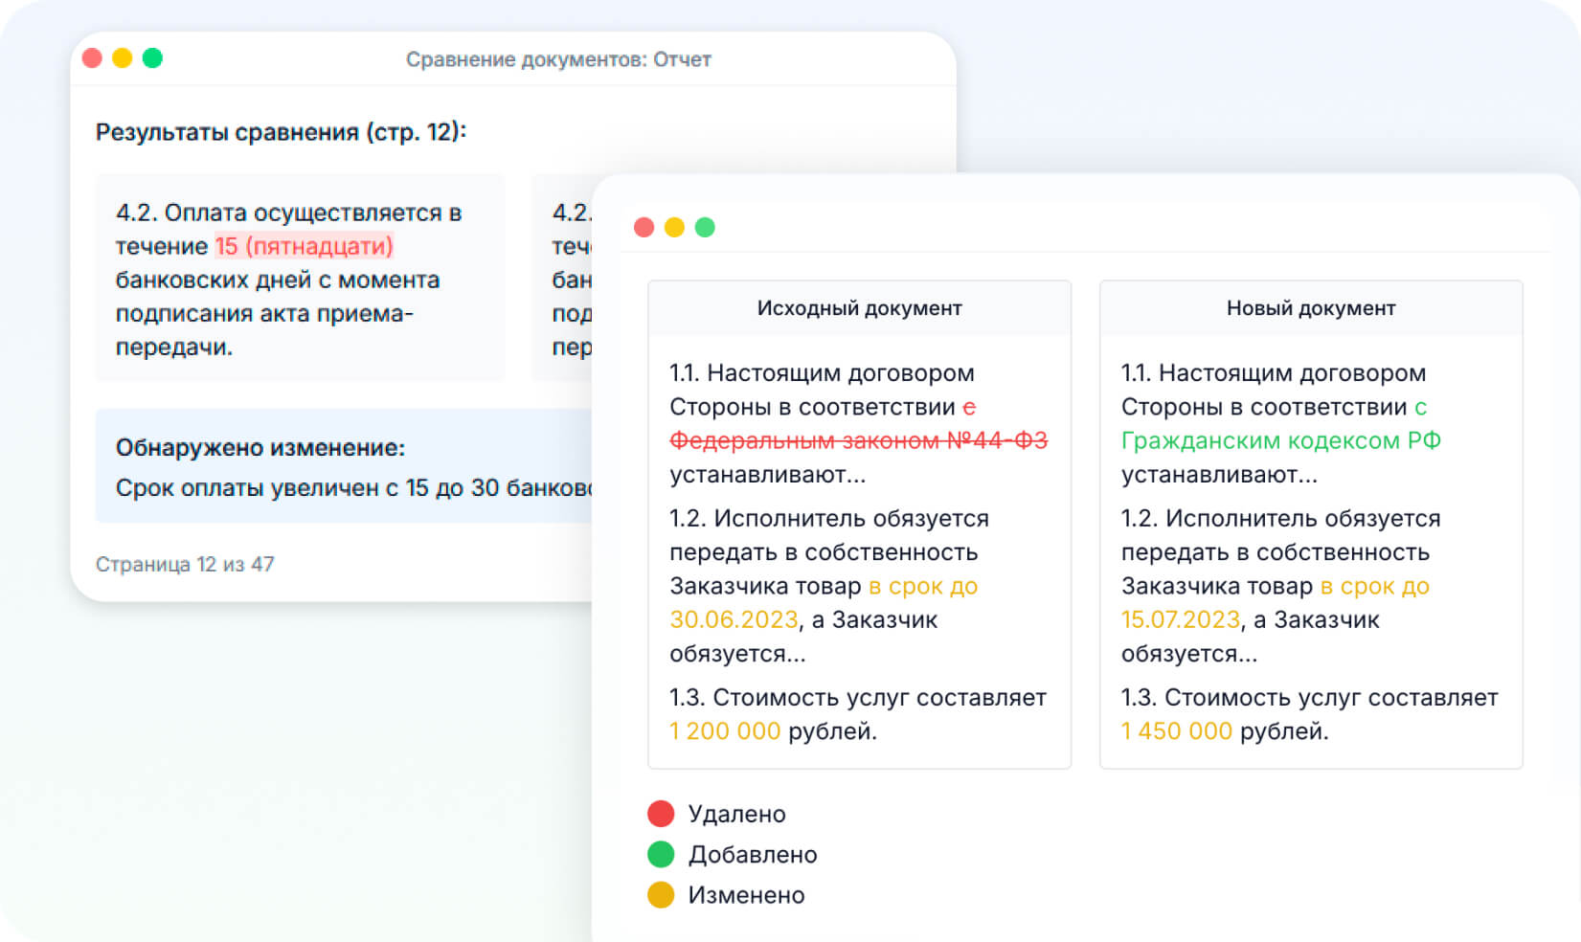Select the 'Новый документ' column header
The width and height of the screenshot is (1581, 942).
coord(1311,308)
